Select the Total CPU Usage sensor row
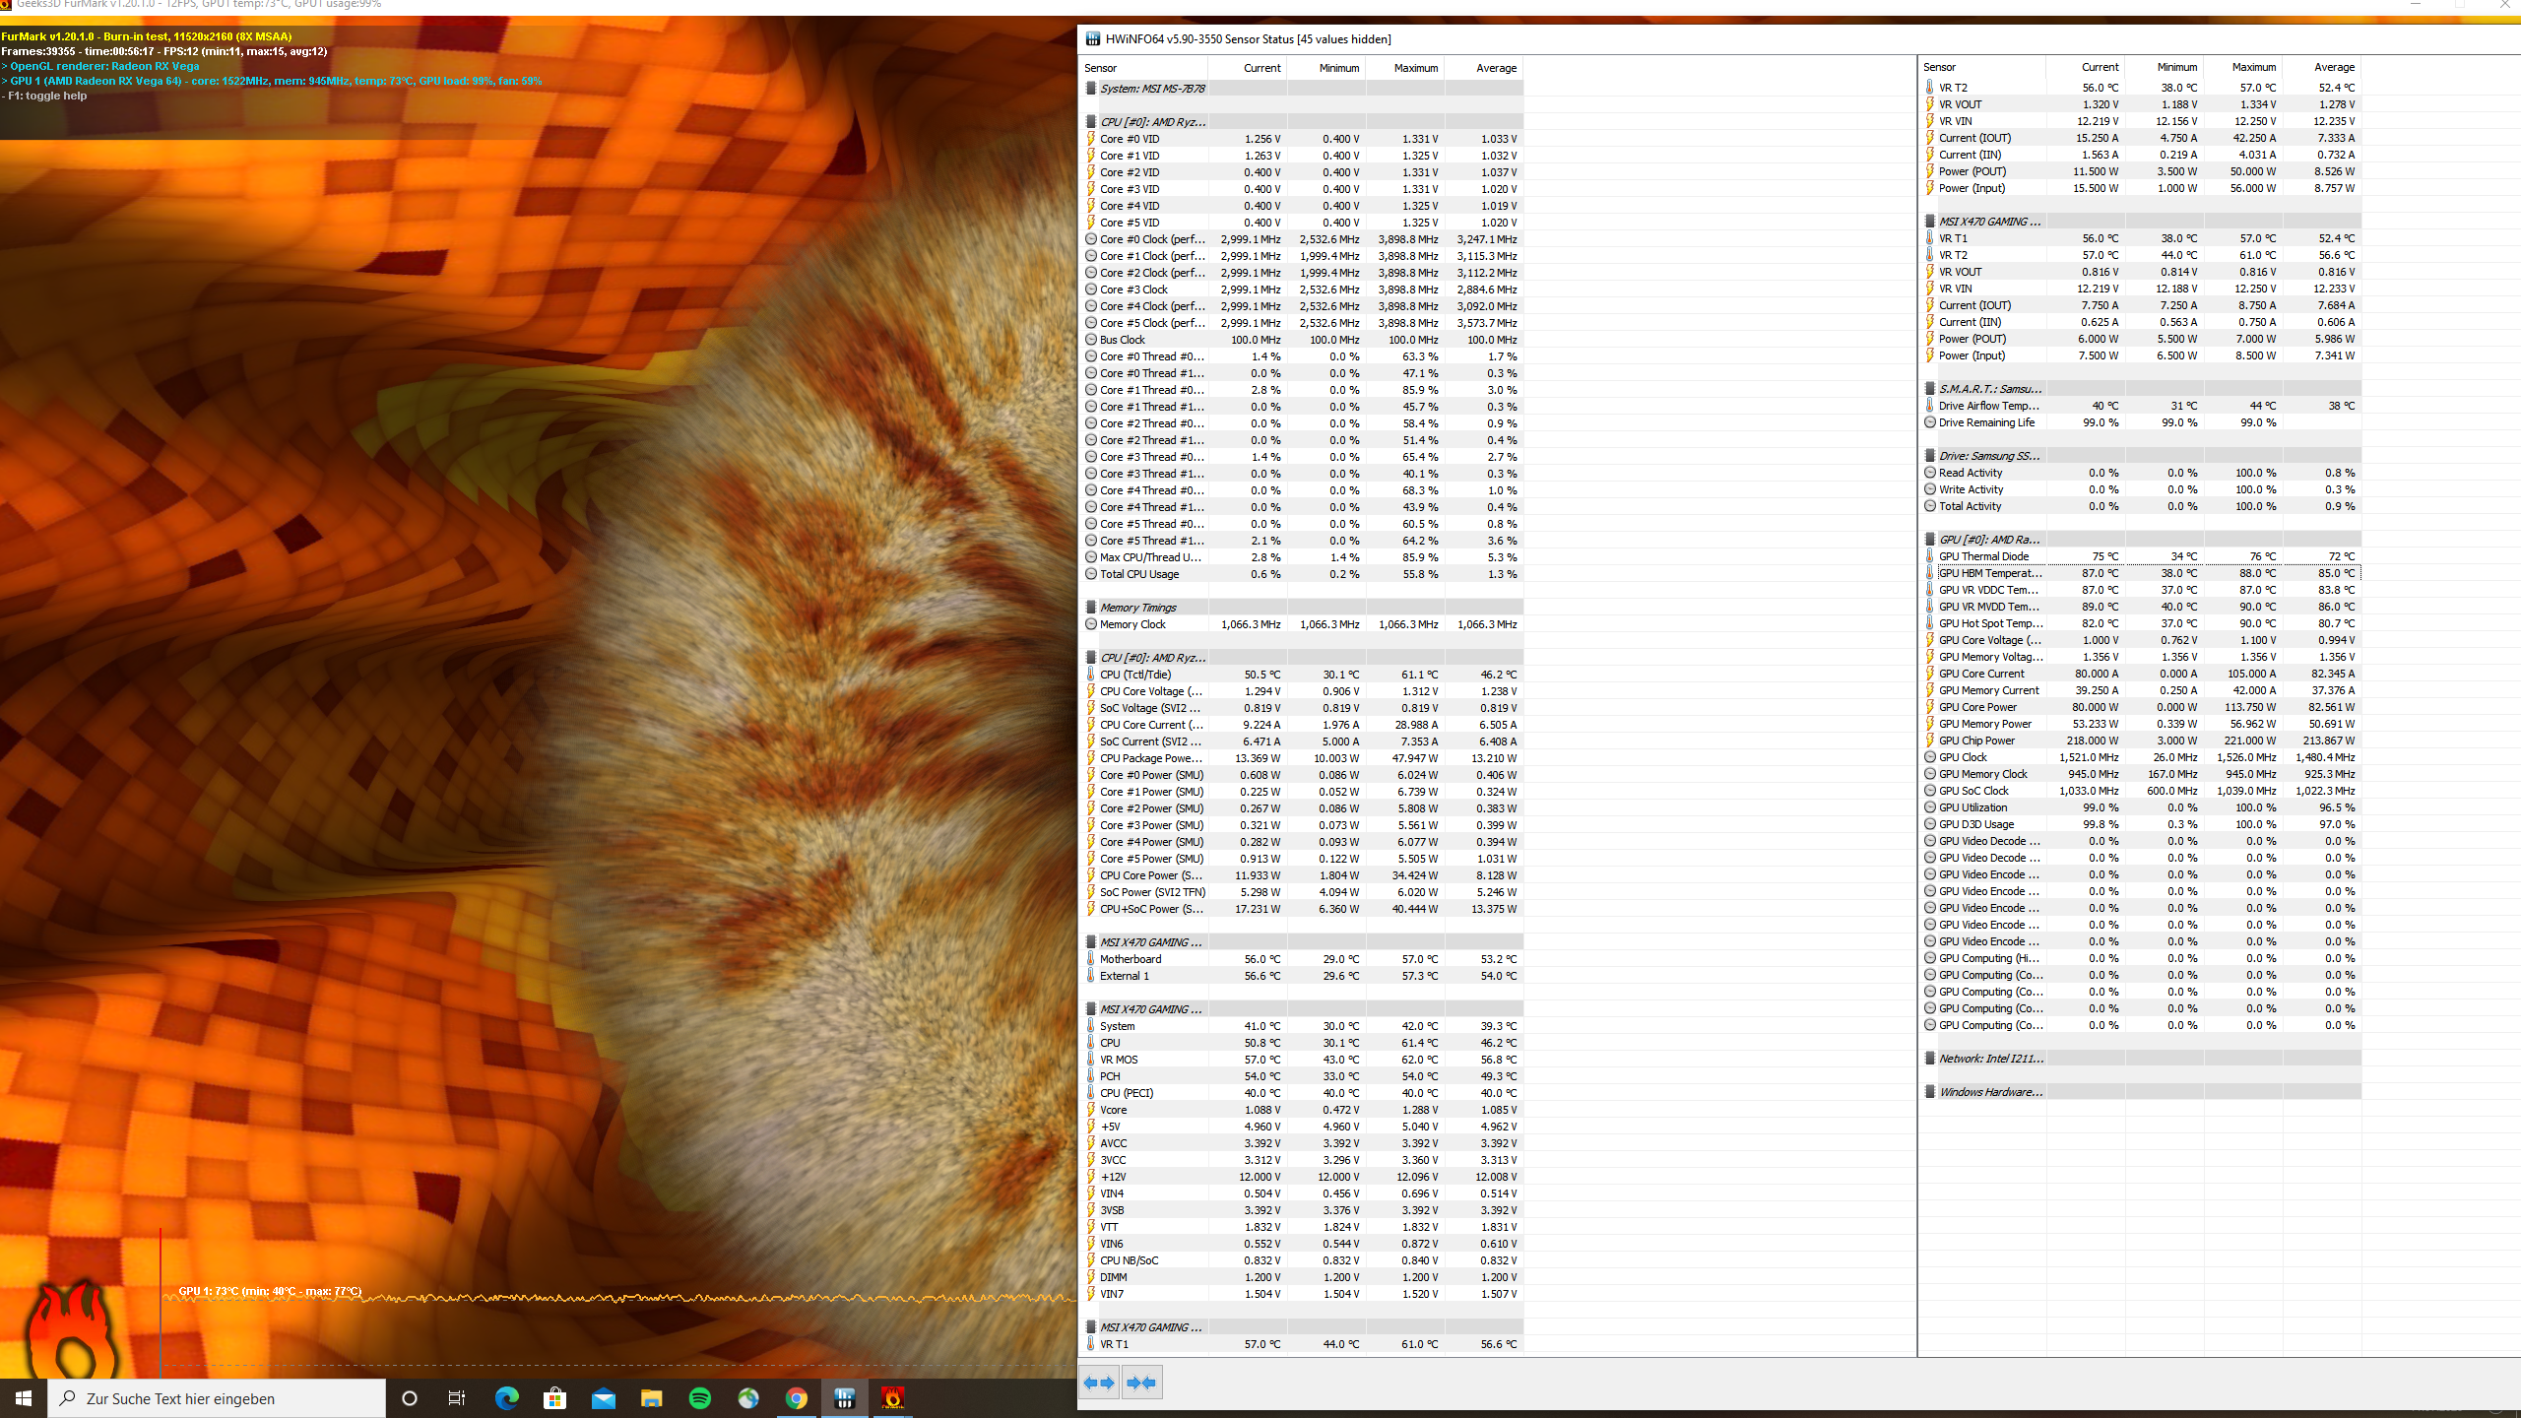The height and width of the screenshot is (1418, 2521). (x=1139, y=574)
